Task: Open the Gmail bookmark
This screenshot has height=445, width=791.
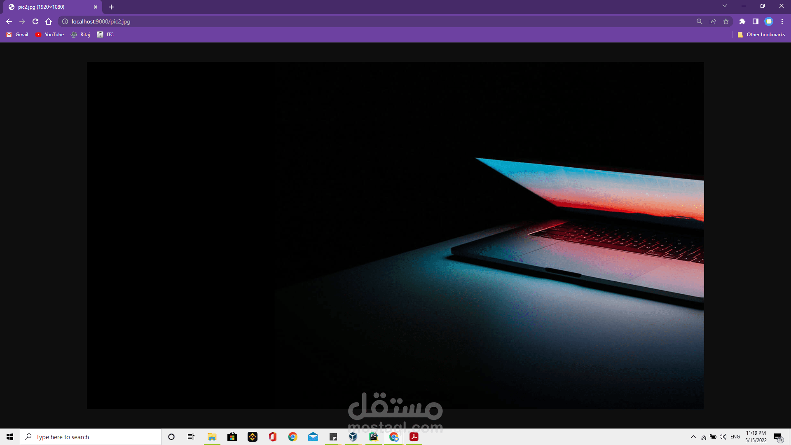Action: point(17,35)
